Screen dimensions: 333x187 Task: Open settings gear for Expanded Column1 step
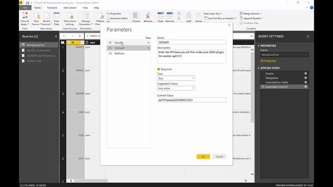click(x=305, y=87)
